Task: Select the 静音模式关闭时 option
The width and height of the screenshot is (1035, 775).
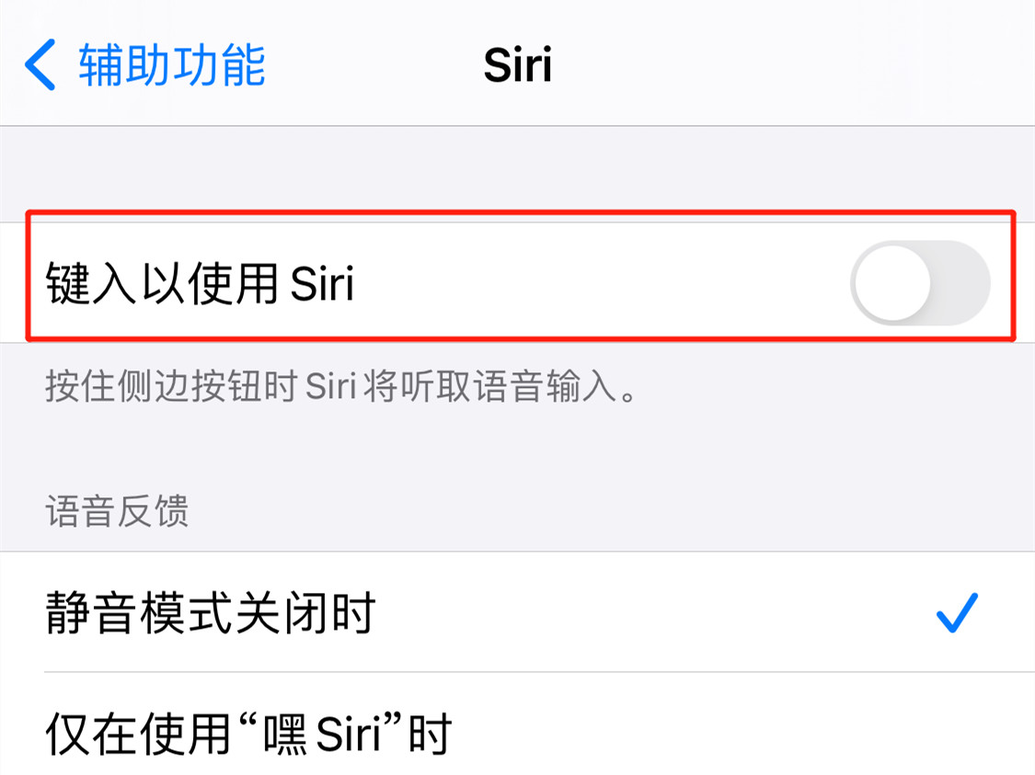Action: [x=517, y=612]
